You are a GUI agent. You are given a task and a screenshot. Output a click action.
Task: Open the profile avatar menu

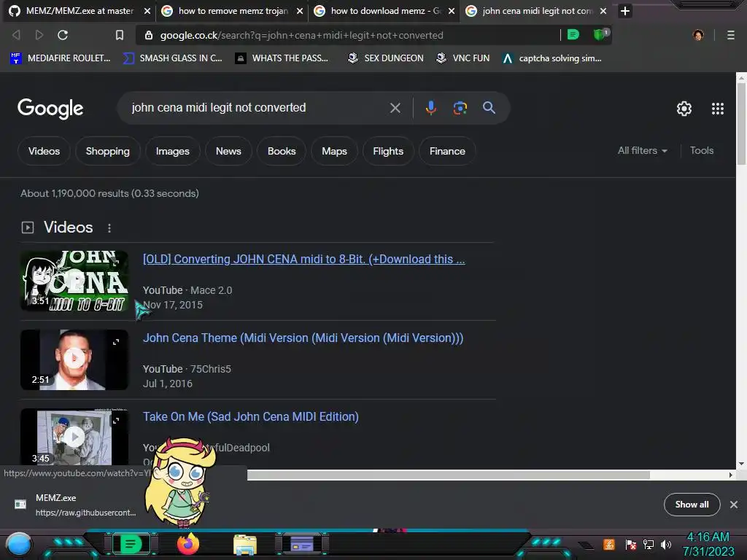tap(698, 35)
